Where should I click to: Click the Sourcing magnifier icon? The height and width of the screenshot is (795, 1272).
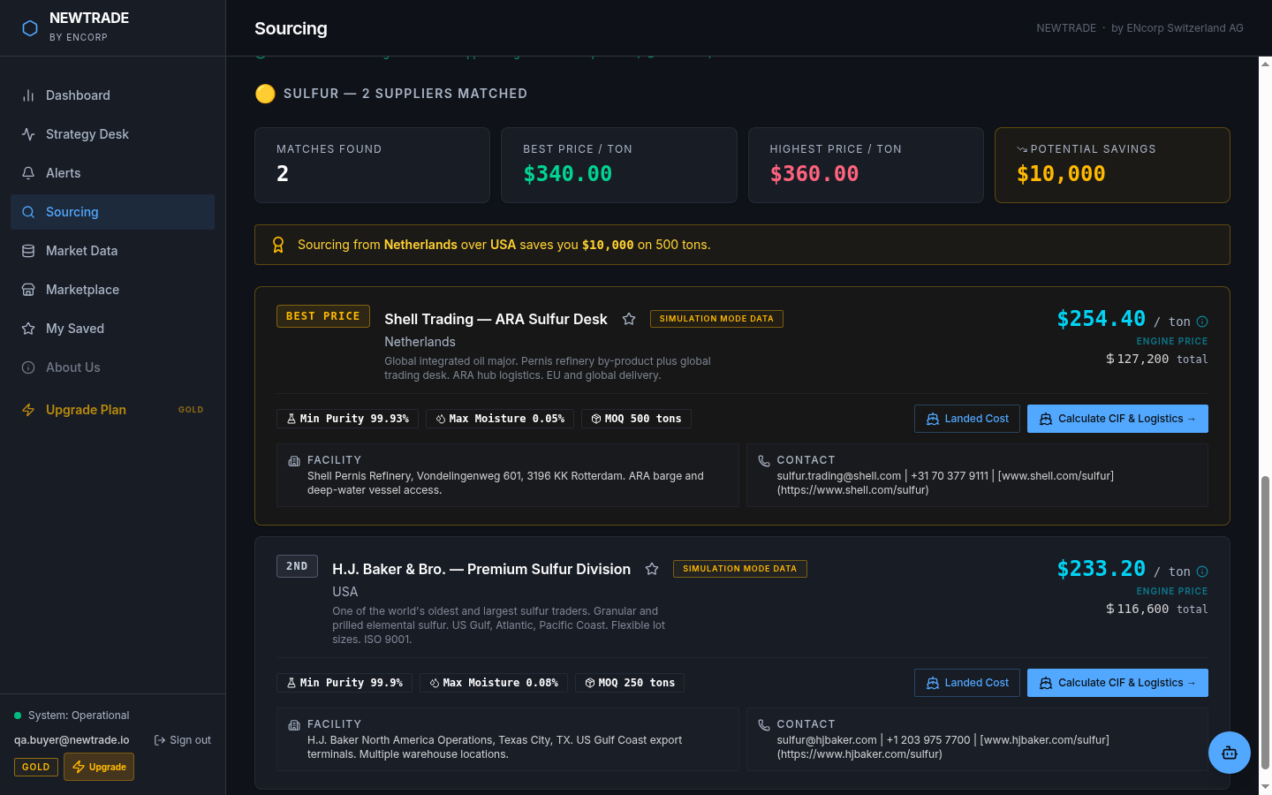pos(28,212)
